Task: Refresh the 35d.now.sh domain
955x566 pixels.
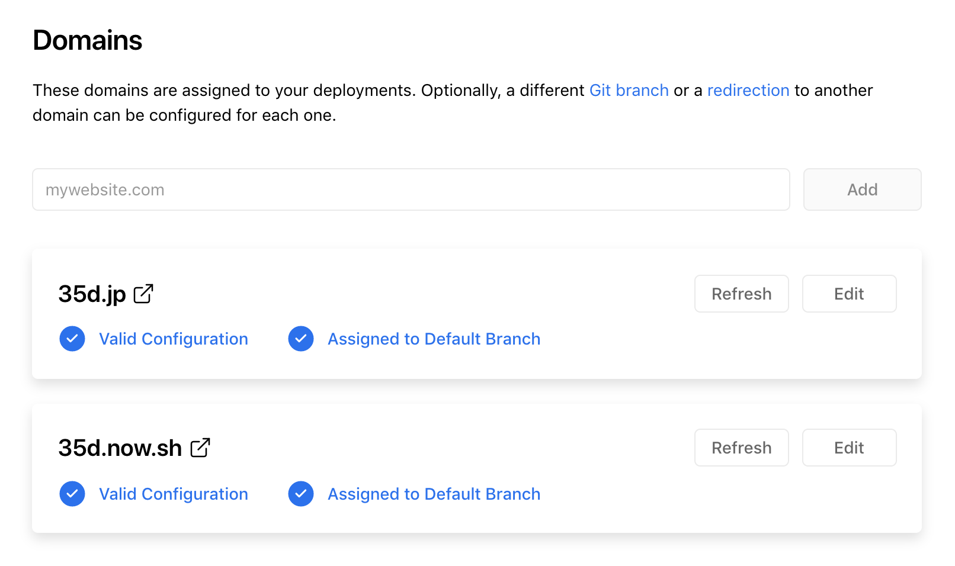Action: pyautogui.click(x=741, y=448)
